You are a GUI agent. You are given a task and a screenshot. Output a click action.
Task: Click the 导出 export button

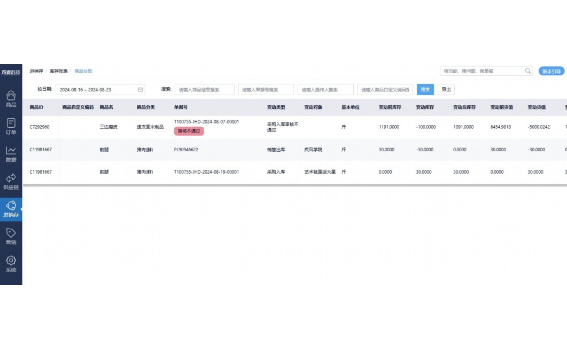tap(446, 90)
